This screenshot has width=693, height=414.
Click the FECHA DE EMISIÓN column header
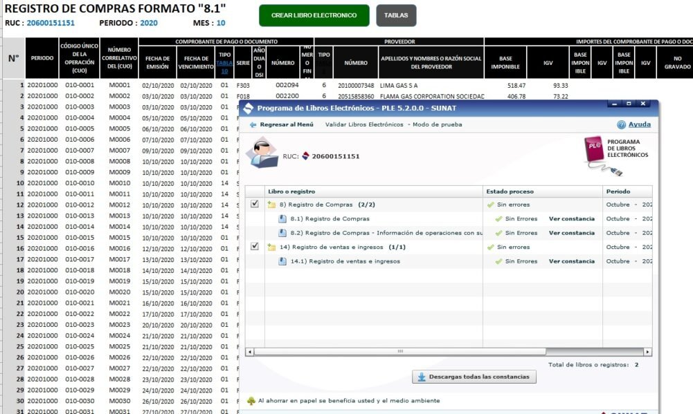tap(157, 62)
